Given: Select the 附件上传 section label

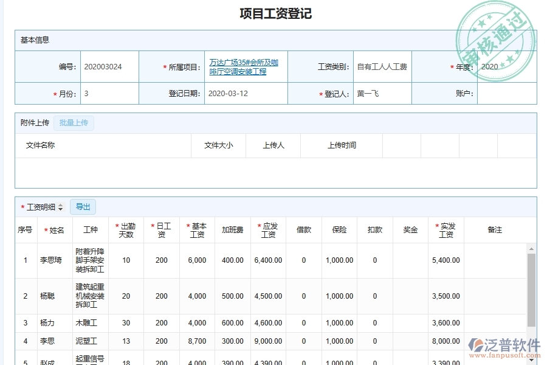Looking at the screenshot, I should coord(34,123).
